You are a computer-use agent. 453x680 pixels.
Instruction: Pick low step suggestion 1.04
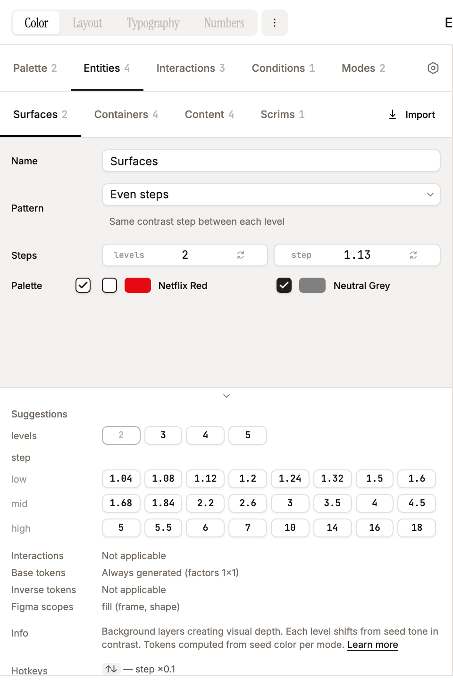pyautogui.click(x=121, y=479)
